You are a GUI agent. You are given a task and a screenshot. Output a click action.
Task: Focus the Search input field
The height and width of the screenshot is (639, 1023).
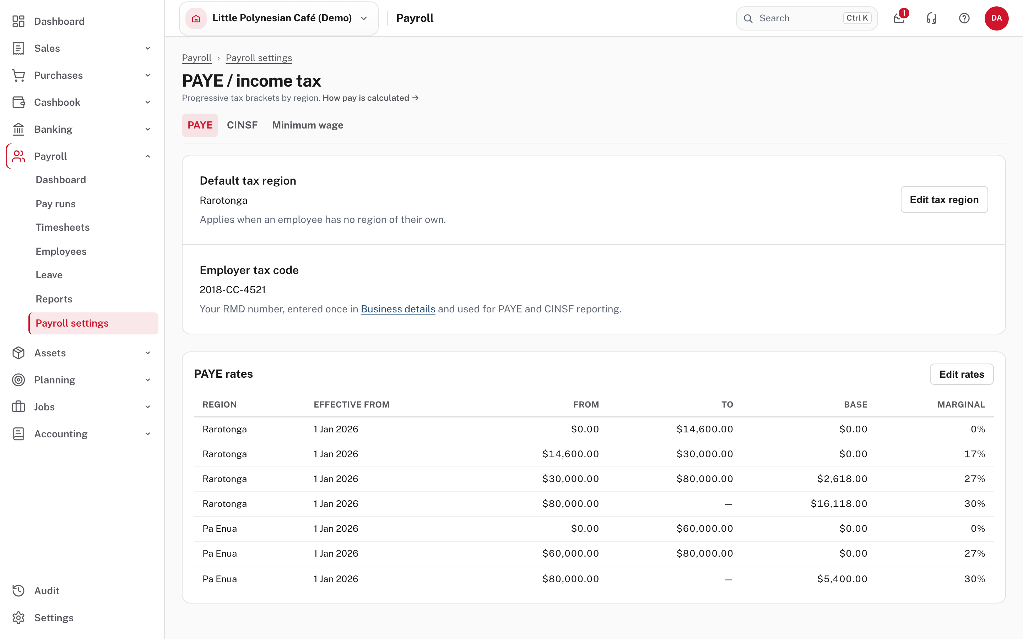807,18
